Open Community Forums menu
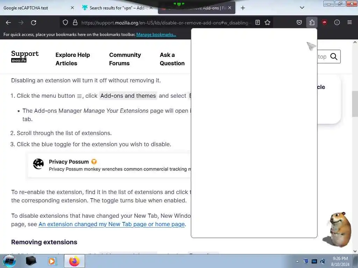 (x=125, y=59)
